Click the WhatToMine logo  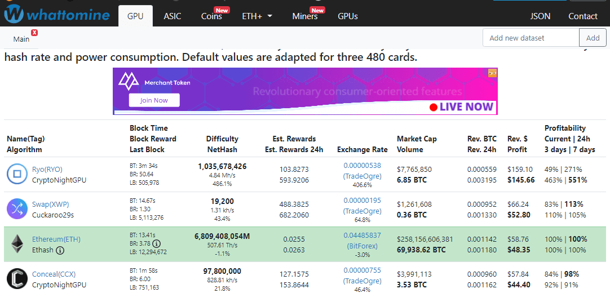57,15
